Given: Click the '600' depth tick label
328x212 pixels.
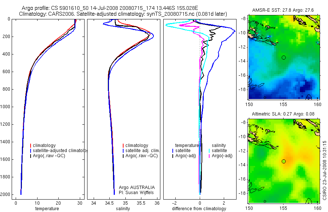Looking at the screenshot, I should pyautogui.click(x=7, y=72).
